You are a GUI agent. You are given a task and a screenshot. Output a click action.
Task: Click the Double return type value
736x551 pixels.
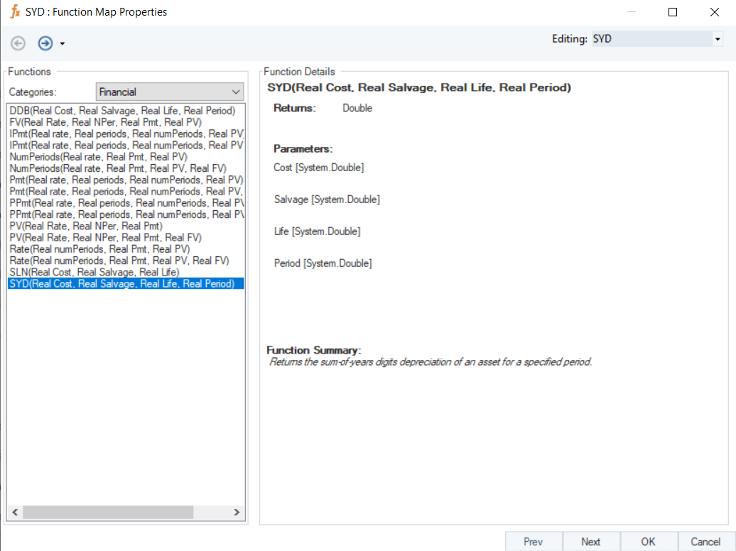click(357, 108)
